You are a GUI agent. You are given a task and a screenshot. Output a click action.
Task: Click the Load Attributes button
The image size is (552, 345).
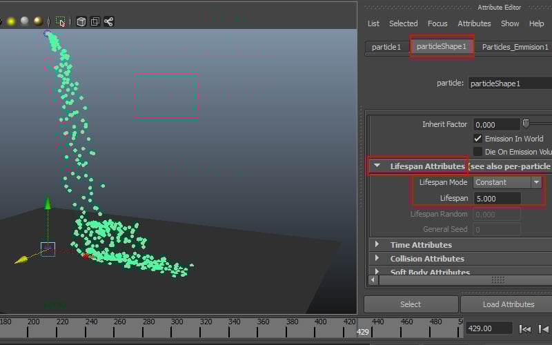point(507,304)
